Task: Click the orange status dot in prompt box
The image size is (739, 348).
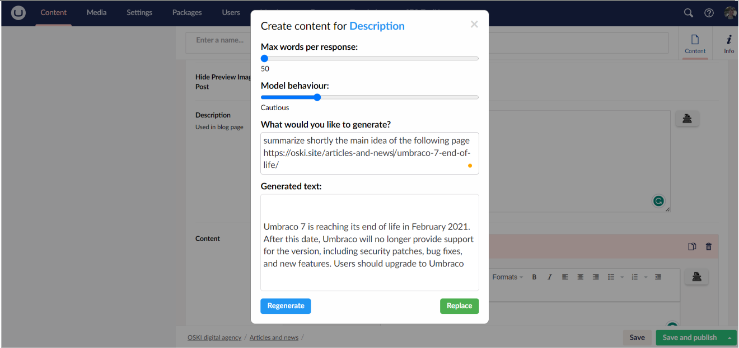Action: coord(470,166)
